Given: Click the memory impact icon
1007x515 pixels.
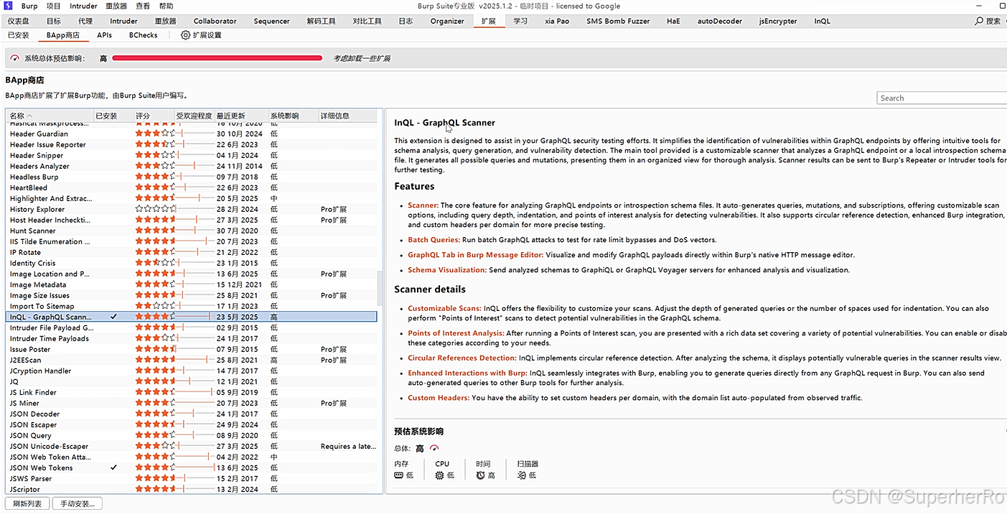Looking at the screenshot, I should click(399, 475).
